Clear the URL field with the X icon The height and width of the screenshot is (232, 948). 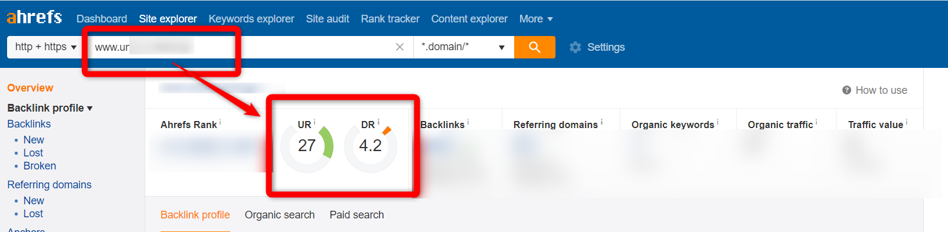click(400, 47)
